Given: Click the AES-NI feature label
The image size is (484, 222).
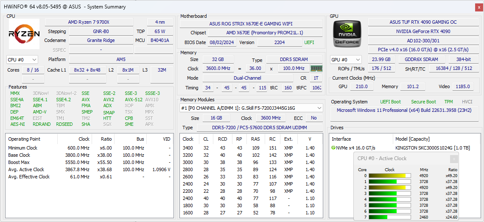Looking at the screenshot, I should pyautogui.click(x=17, y=124).
